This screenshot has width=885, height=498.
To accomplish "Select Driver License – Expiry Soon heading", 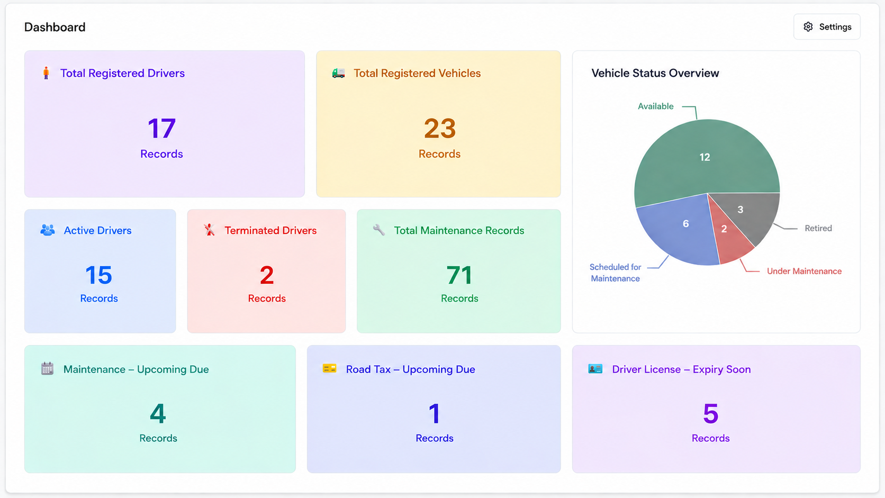I will coord(681,369).
